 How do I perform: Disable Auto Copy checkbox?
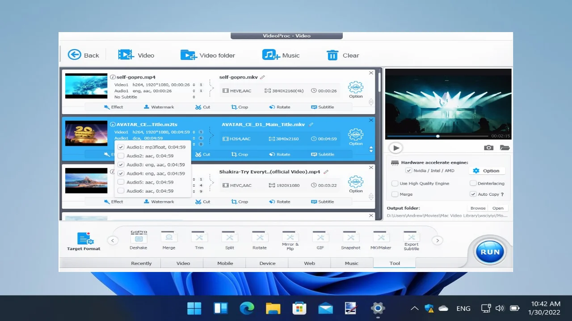coord(473,194)
